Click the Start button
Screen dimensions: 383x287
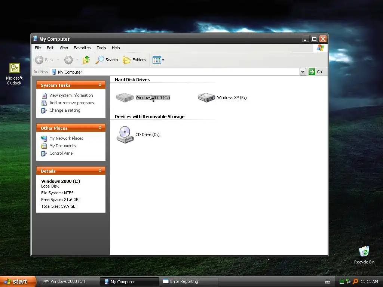18,281
